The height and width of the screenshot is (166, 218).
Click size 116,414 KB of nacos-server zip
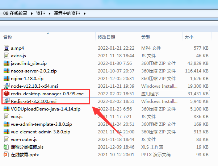(197, 71)
